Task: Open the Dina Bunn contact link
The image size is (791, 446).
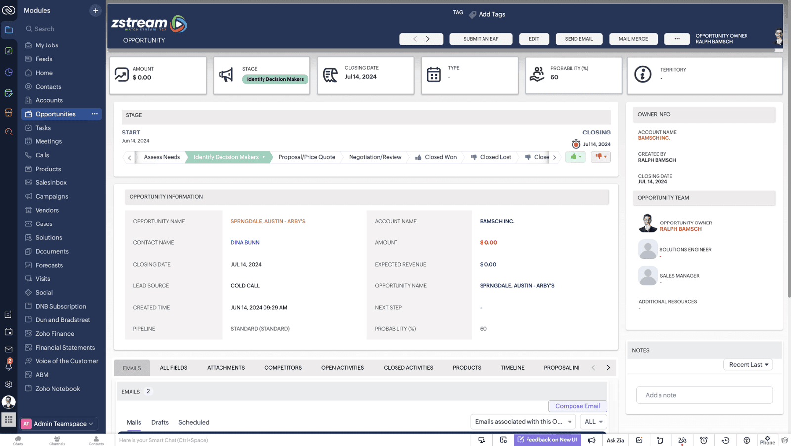Action: (245, 242)
